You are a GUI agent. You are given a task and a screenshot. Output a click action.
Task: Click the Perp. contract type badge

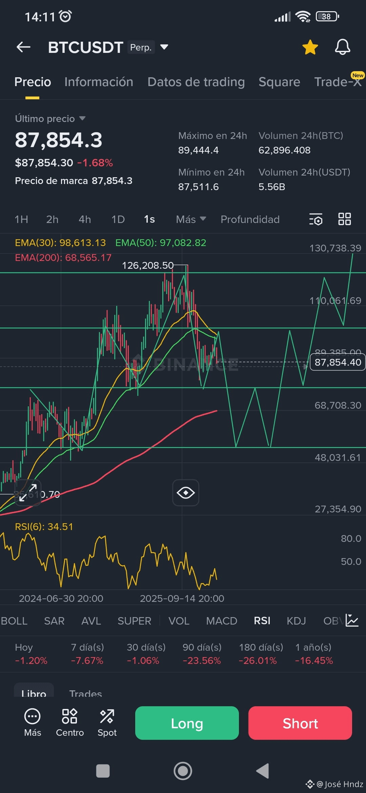[x=141, y=47]
